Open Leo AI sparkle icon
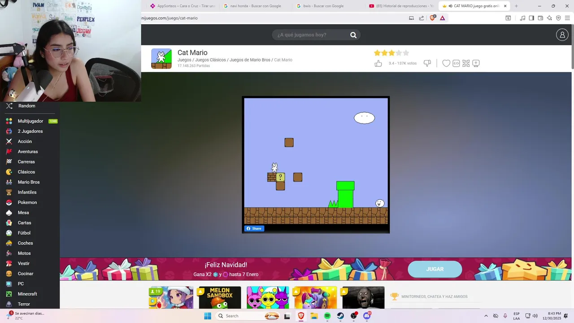The height and width of the screenshot is (323, 574). pos(549,18)
